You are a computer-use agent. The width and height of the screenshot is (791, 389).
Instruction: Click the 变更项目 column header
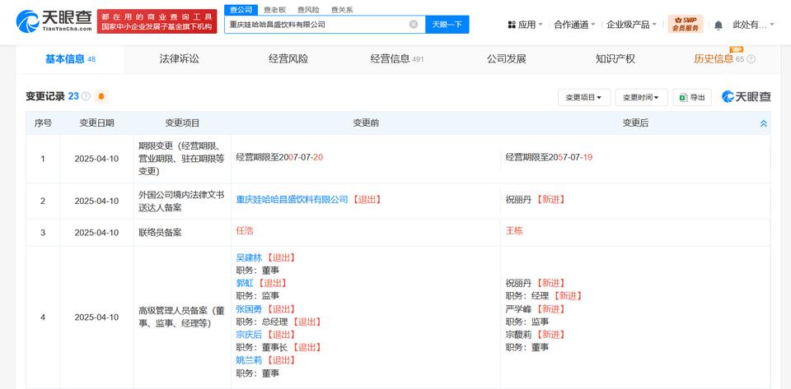click(182, 123)
